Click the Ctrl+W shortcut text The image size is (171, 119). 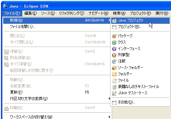(x=90, y=36)
